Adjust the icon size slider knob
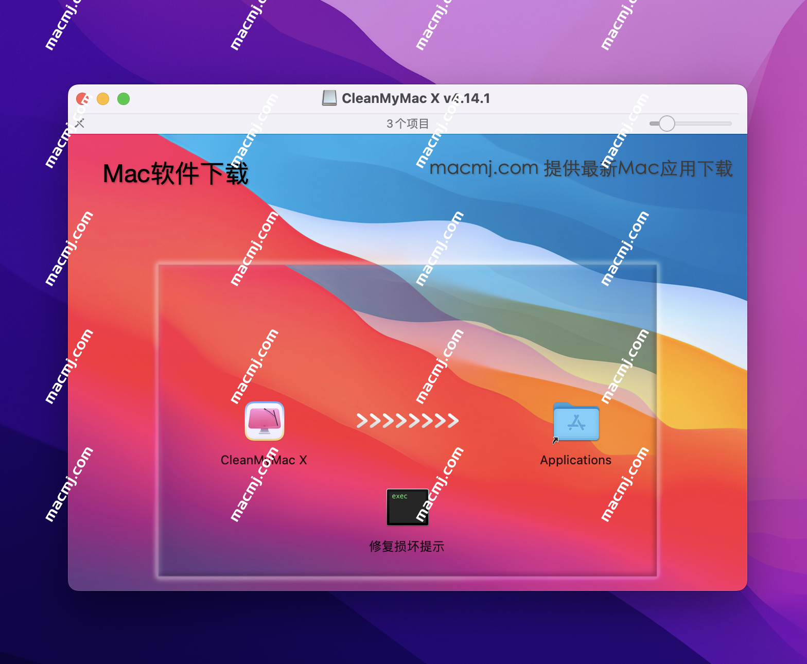The height and width of the screenshot is (664, 807). coord(667,124)
